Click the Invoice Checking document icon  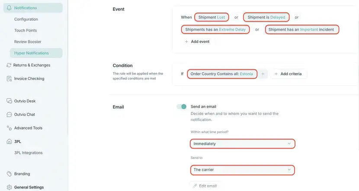pos(9,79)
